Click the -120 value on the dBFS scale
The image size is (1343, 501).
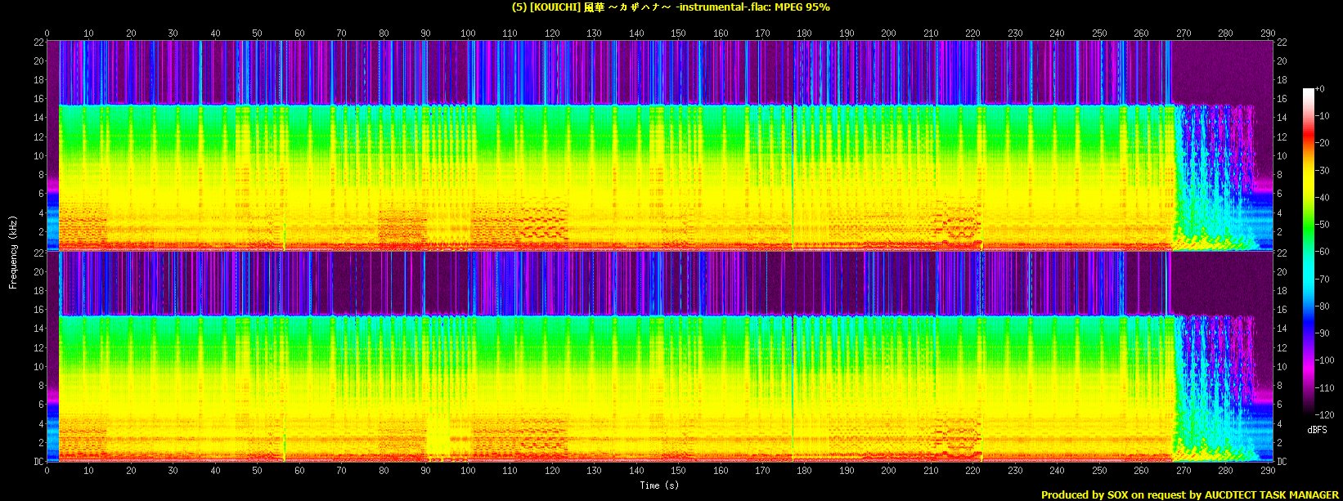1323,414
